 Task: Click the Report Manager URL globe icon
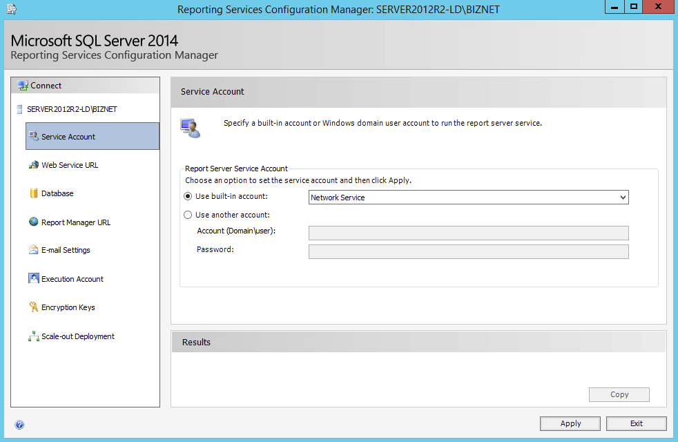pyautogui.click(x=34, y=222)
